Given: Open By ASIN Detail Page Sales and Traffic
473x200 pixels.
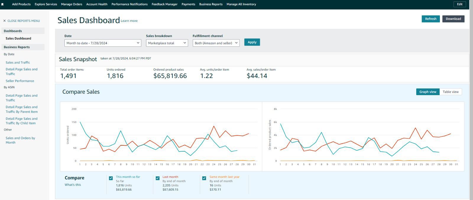Looking at the screenshot, I should point(22,98).
